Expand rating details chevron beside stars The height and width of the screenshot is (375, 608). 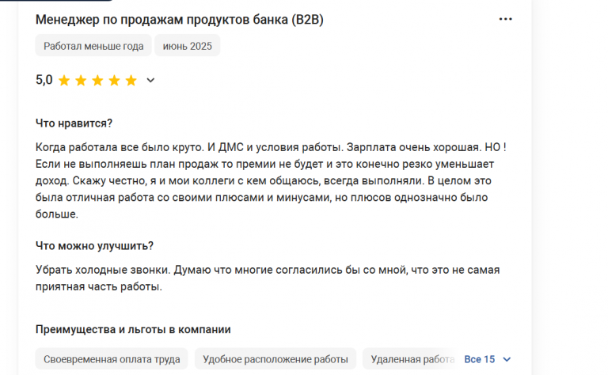click(150, 80)
